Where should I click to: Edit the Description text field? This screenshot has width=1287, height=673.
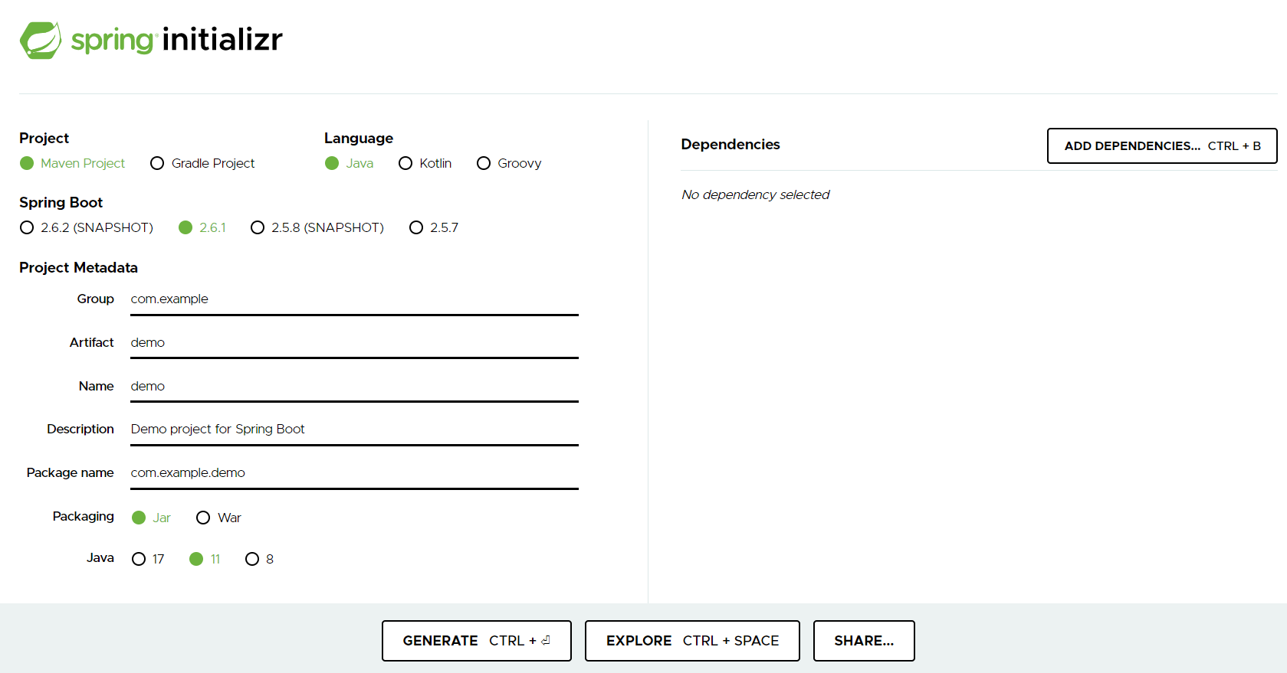click(354, 430)
